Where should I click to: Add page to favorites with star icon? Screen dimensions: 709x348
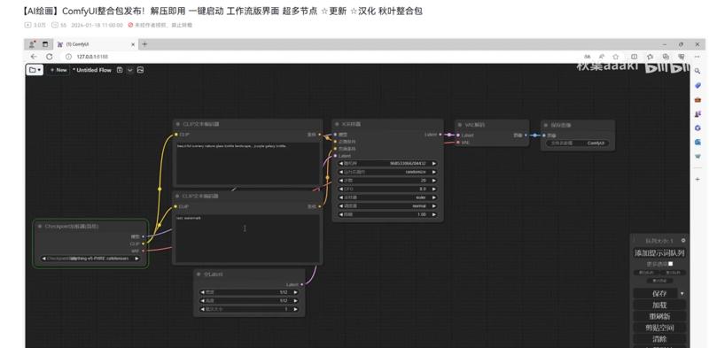pos(615,57)
